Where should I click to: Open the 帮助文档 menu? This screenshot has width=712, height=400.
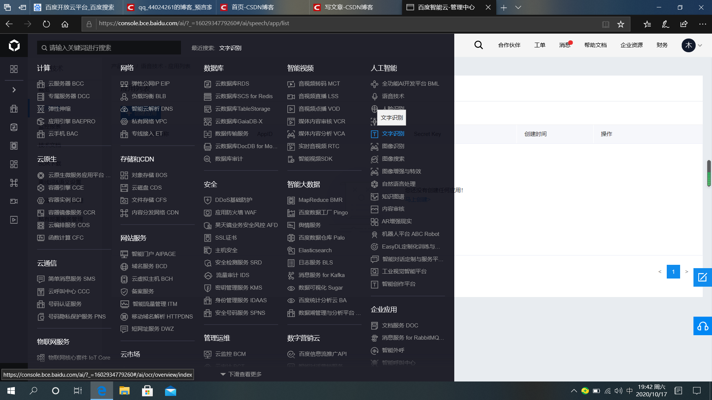[x=595, y=45]
